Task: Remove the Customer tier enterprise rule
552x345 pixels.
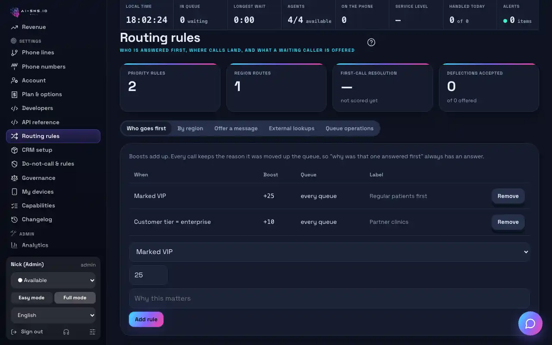Action: click(x=508, y=222)
